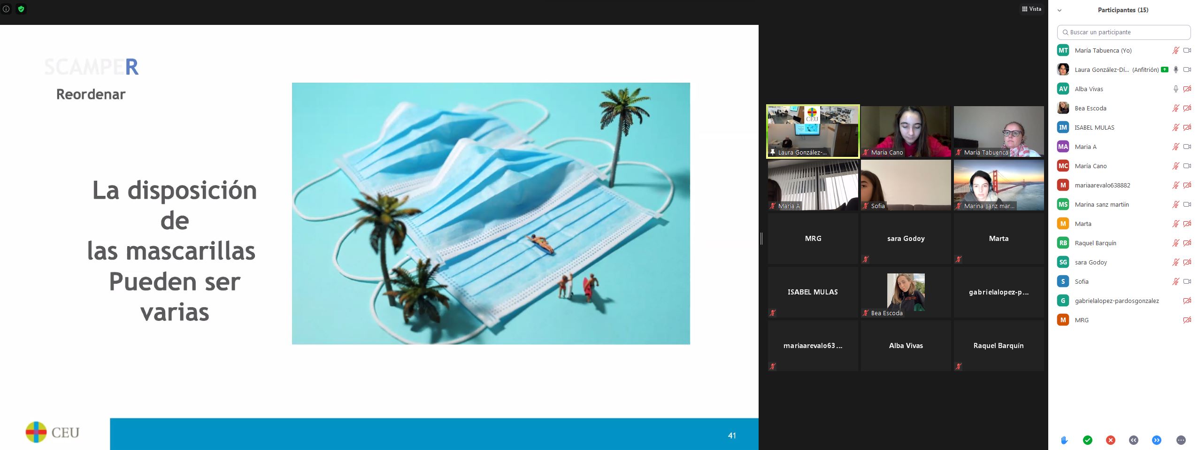This screenshot has width=1198, height=450.
Task: Click the 'Buscar un participante' search field
Action: 1123,32
